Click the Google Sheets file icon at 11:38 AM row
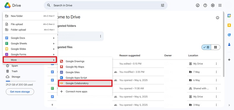 pyautogui.click(x=52, y=88)
